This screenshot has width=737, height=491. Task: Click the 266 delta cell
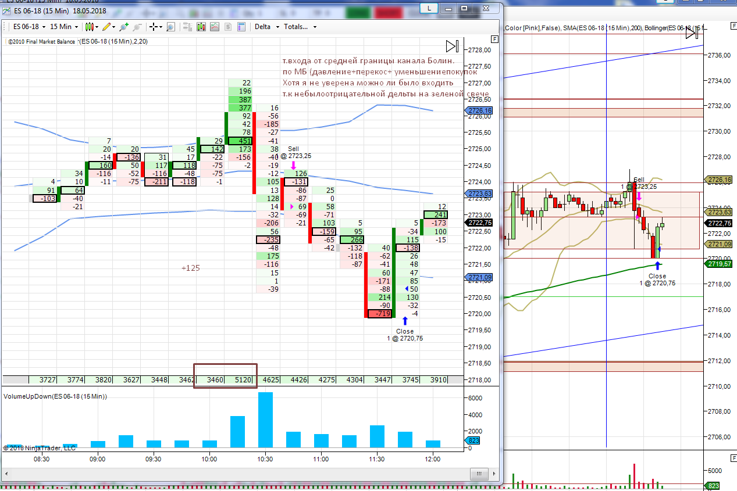352,239
